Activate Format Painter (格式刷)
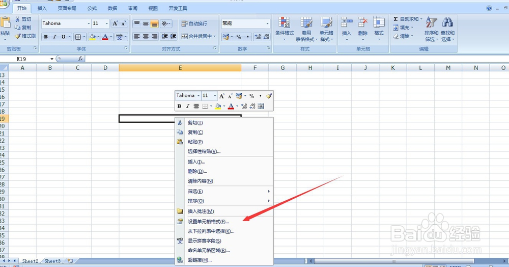 point(25,36)
